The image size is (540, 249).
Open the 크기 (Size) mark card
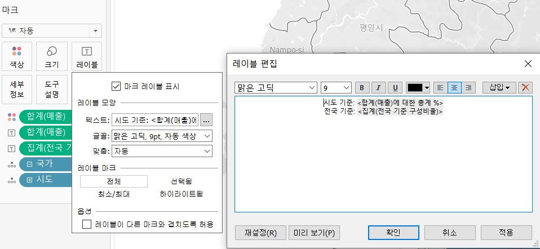[52, 56]
